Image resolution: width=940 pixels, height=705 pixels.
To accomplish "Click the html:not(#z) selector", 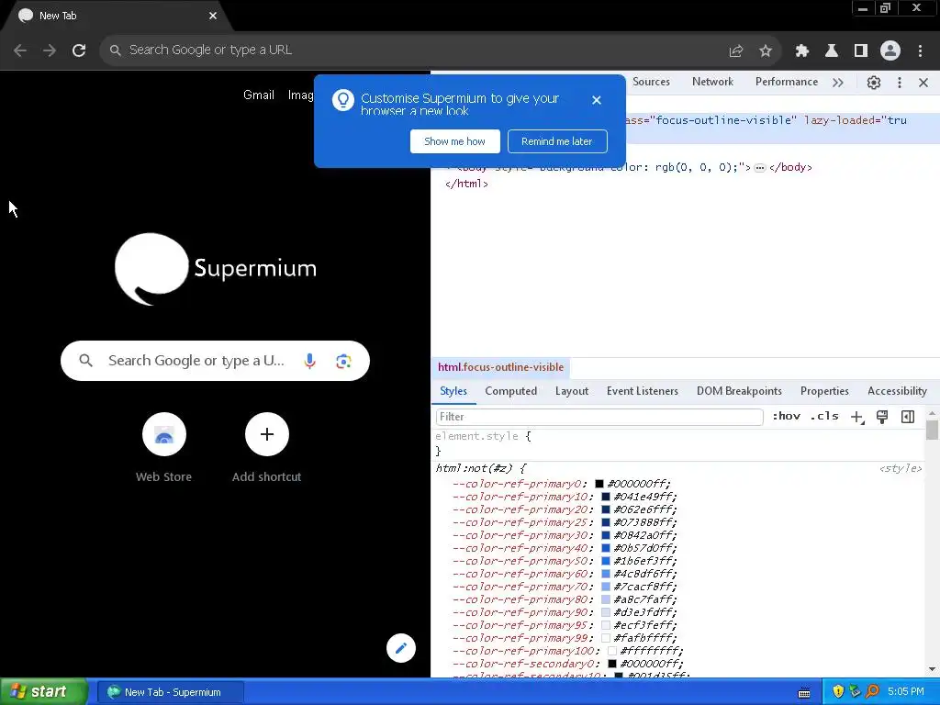I will pyautogui.click(x=475, y=469).
